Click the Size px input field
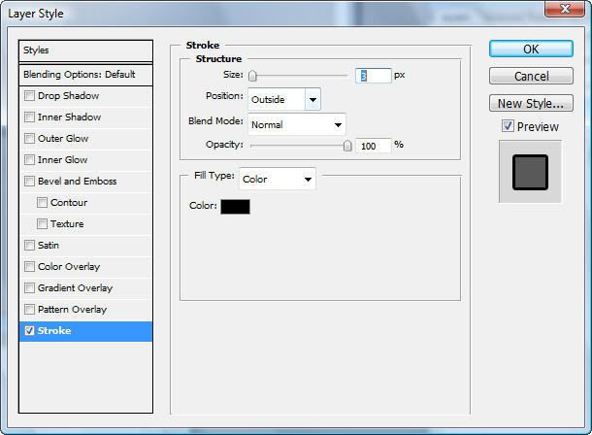Viewport: 592px width, 435px height. click(x=373, y=76)
